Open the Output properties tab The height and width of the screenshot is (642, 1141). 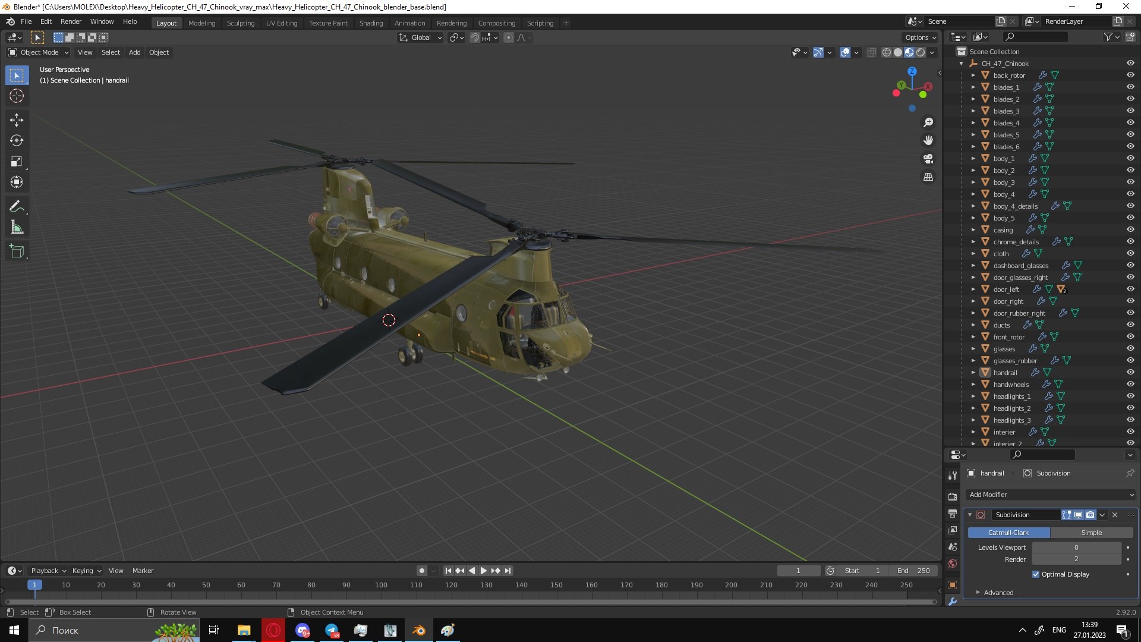coord(953,513)
